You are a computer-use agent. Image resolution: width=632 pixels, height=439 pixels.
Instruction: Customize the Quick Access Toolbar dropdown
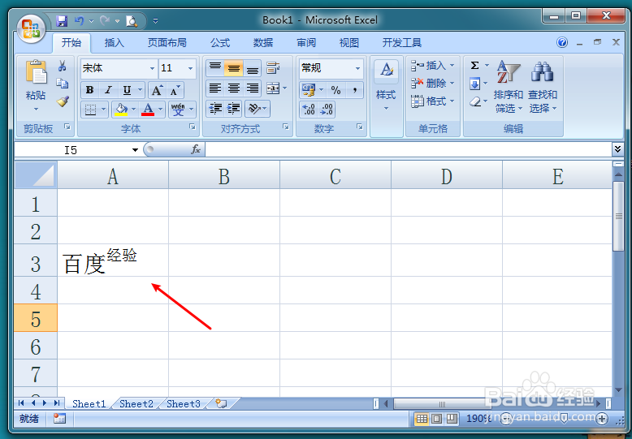[156, 21]
